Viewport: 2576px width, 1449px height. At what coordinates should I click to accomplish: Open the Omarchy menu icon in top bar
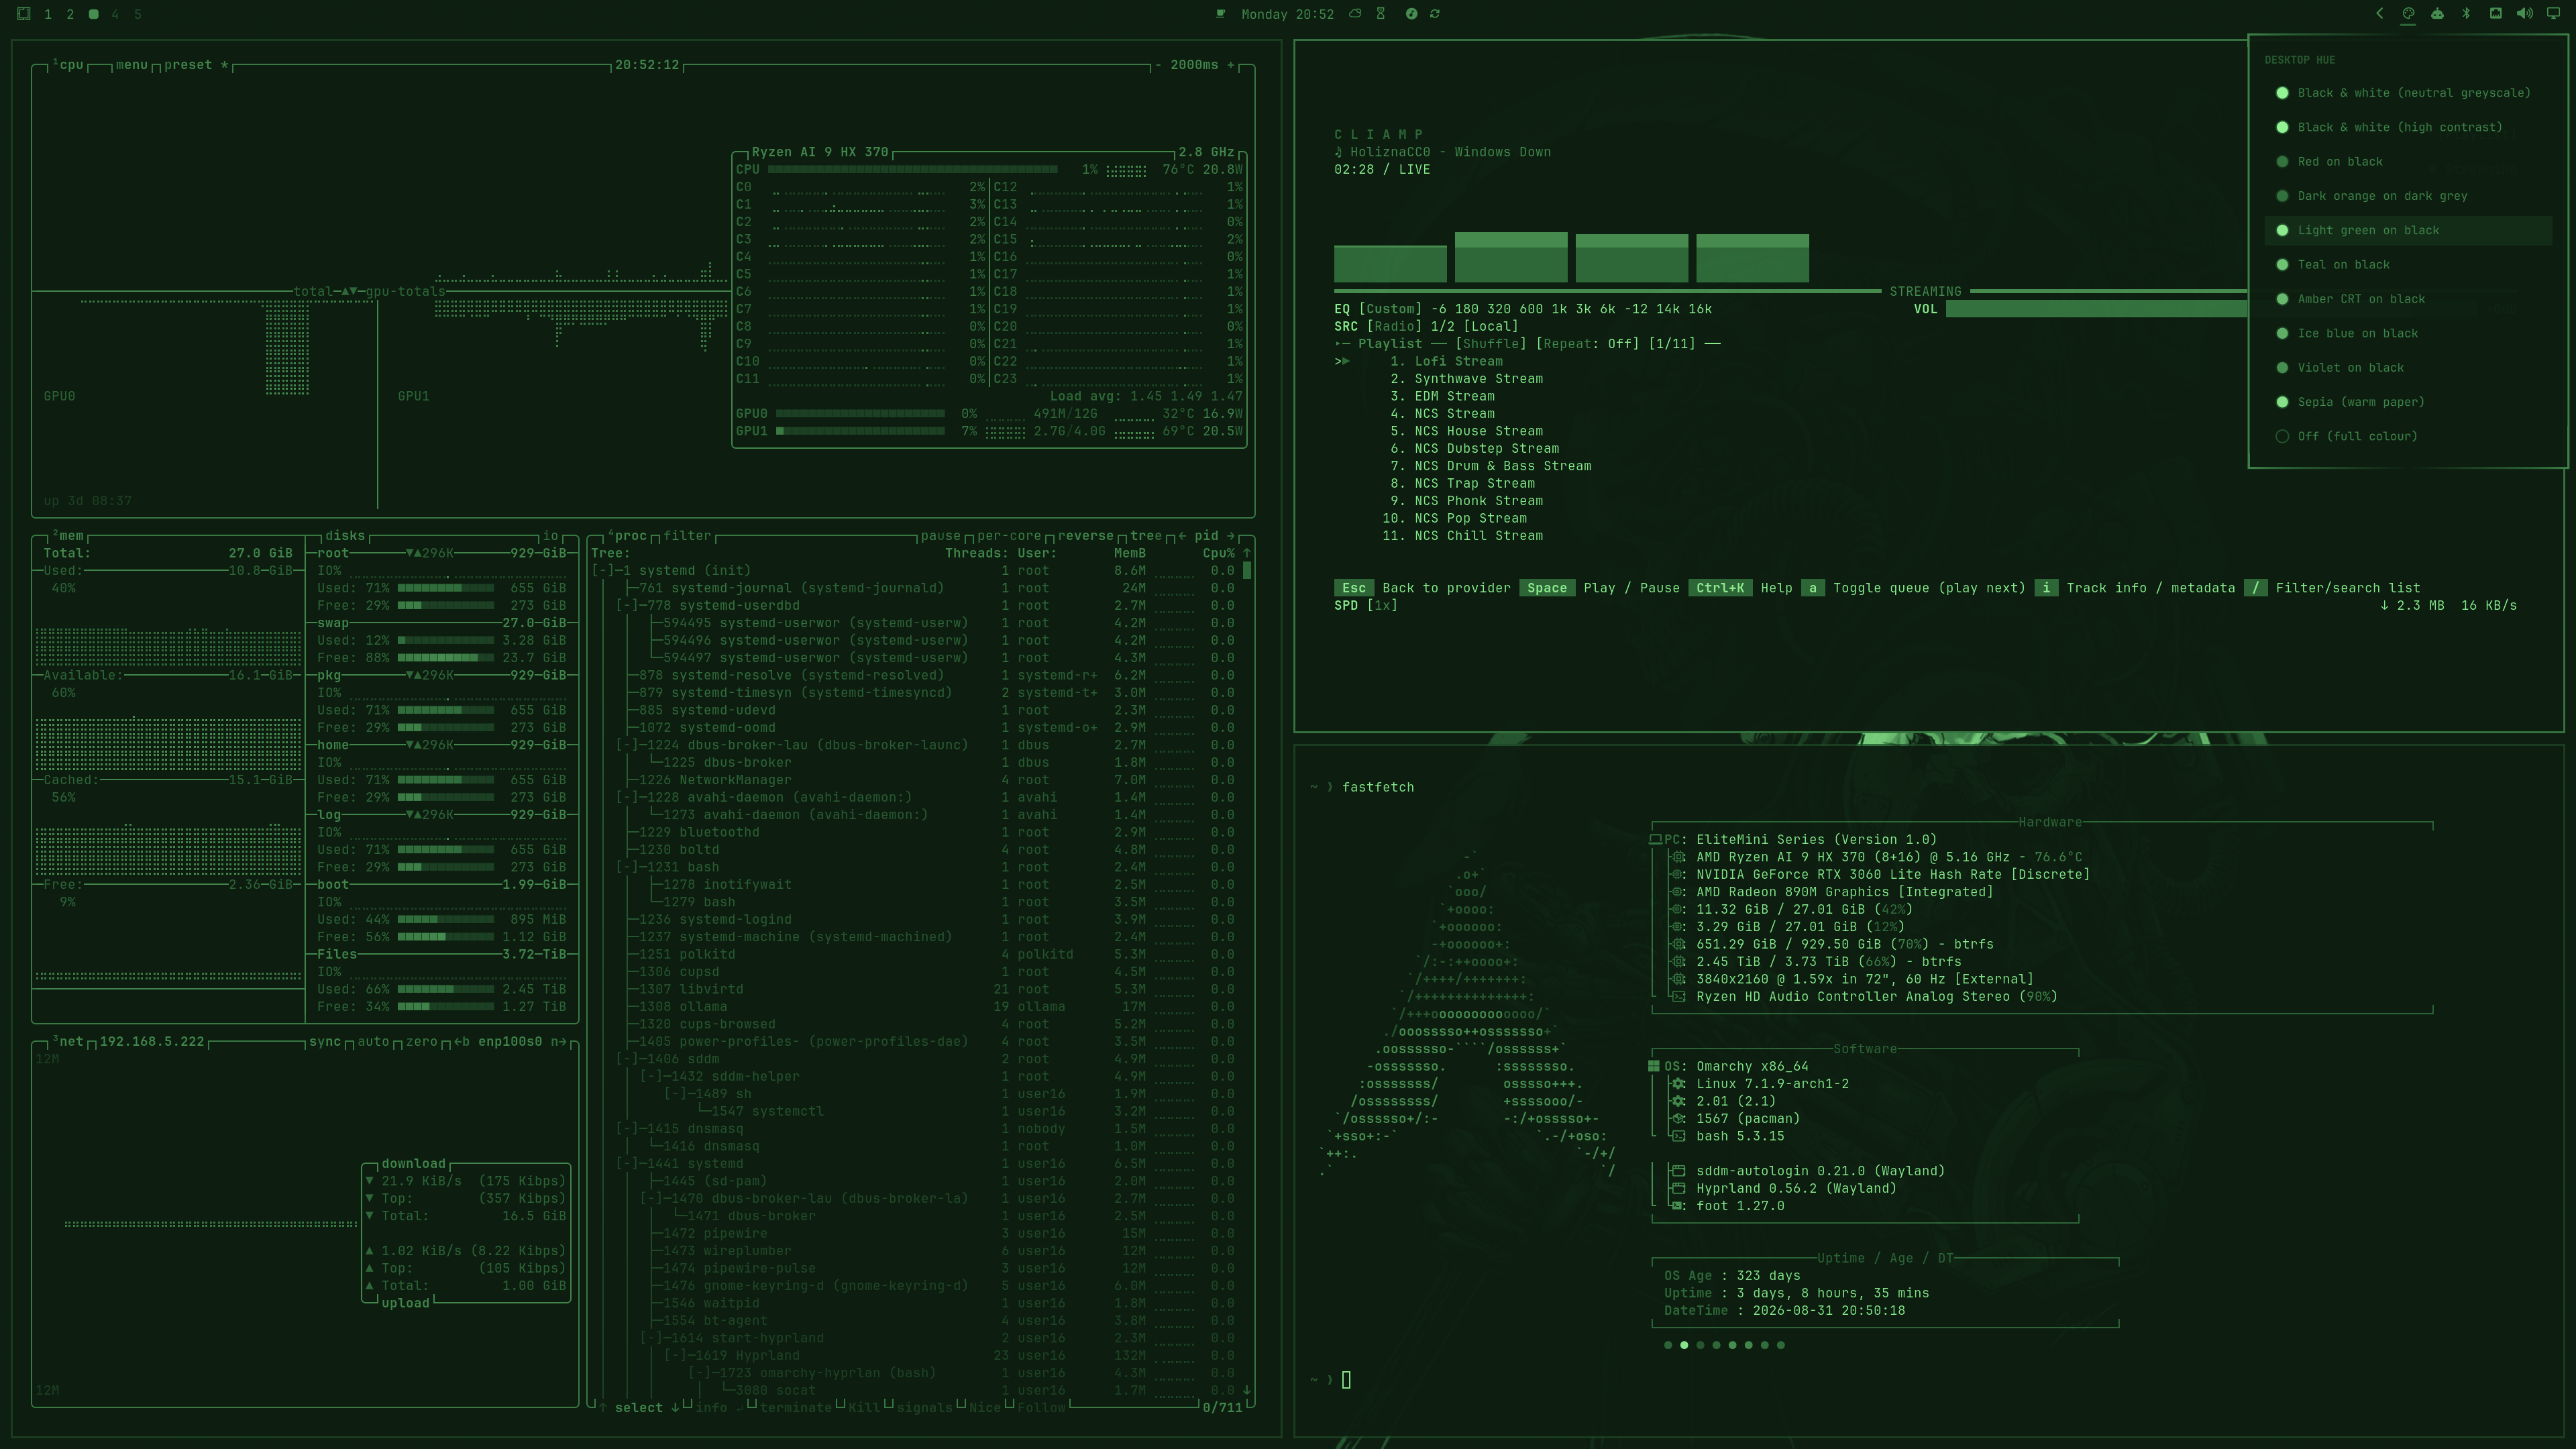pyautogui.click(x=24, y=14)
